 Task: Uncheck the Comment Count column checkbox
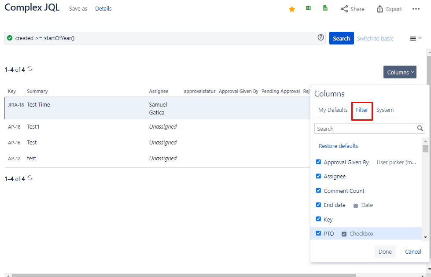pyautogui.click(x=318, y=191)
